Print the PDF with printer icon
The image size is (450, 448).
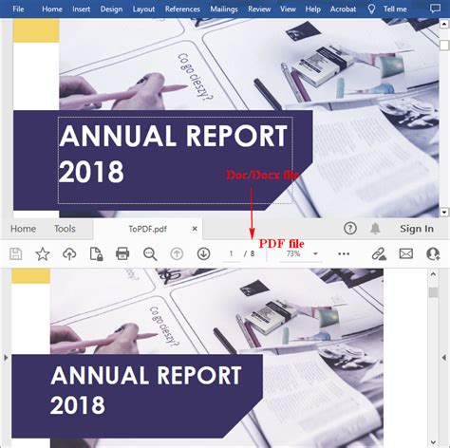pos(122,253)
